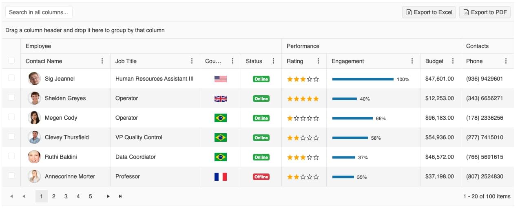Image resolution: width=520 pixels, height=213 pixels.
Task: Click Sig Jeannel's avatar photo
Action: [x=34, y=79]
